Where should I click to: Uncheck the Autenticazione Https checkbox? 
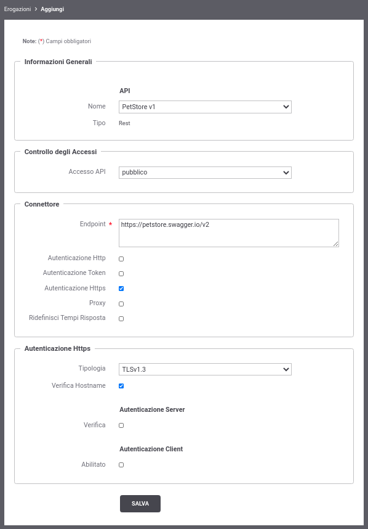coord(121,289)
